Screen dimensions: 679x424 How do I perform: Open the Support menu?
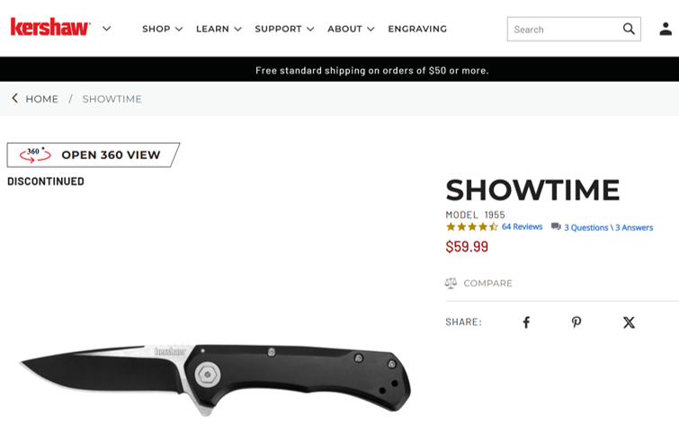coord(284,29)
